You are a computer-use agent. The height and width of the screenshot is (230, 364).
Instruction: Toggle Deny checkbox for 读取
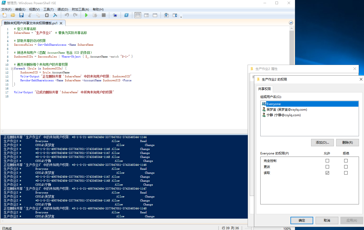346,173
